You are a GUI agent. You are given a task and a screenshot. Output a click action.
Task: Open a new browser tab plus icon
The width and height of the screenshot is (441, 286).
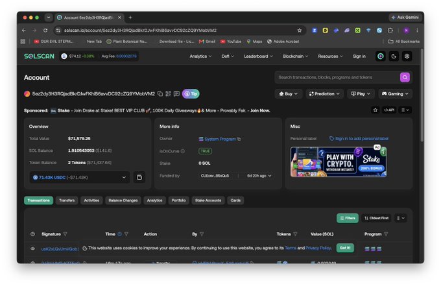tap(130, 18)
